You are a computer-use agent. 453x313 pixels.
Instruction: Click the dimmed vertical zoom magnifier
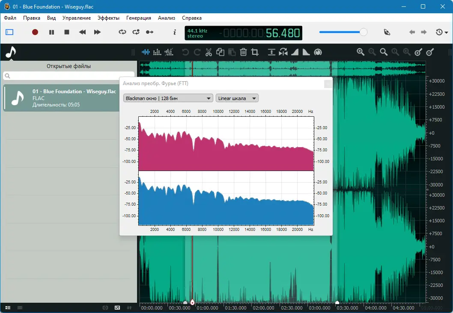[x=407, y=52]
